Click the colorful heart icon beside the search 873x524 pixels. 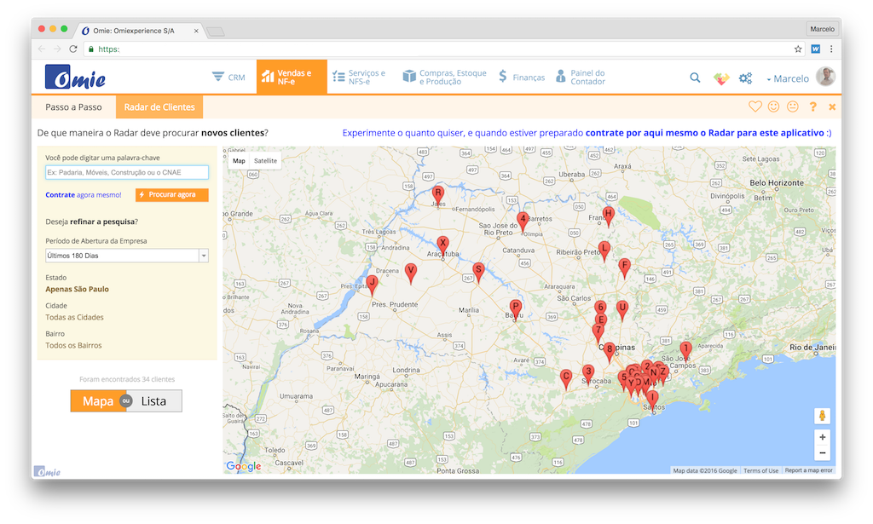(721, 78)
